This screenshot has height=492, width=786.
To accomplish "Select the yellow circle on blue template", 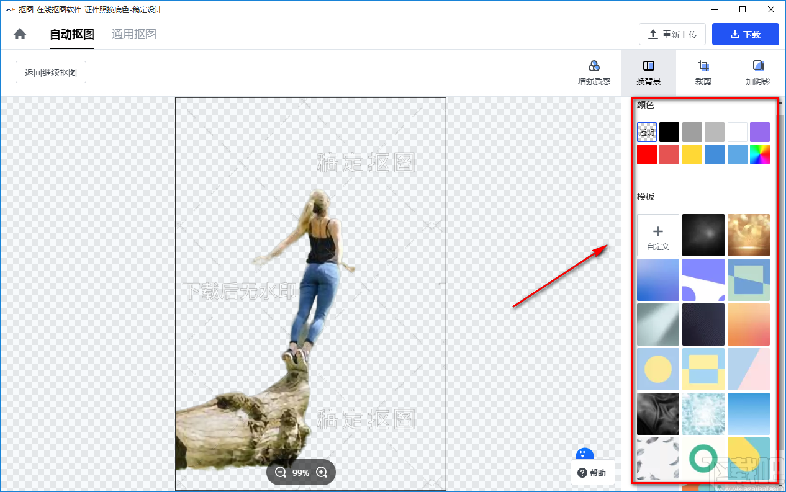I will [658, 369].
